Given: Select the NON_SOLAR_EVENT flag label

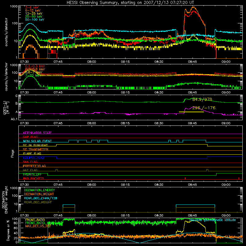Looking at the screenshot, I should (x=37, y=141).
